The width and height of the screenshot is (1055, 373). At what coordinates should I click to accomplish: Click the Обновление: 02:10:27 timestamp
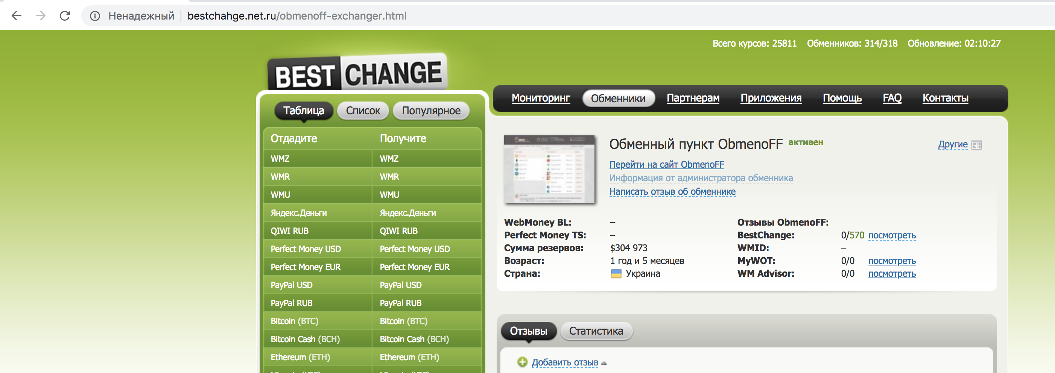point(954,43)
